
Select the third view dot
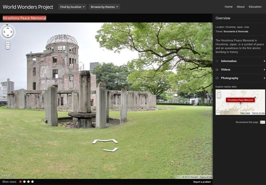click(x=28, y=182)
